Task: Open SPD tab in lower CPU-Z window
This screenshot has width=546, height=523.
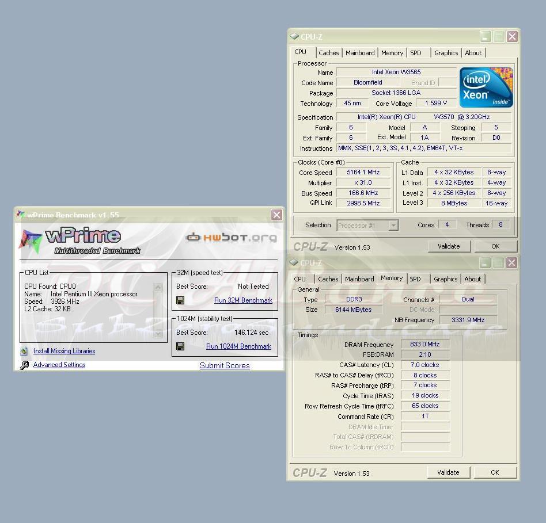Action: (415, 279)
